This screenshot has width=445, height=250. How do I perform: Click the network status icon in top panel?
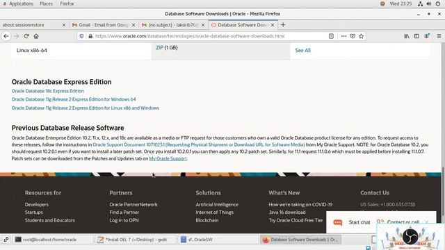(x=420, y=3)
